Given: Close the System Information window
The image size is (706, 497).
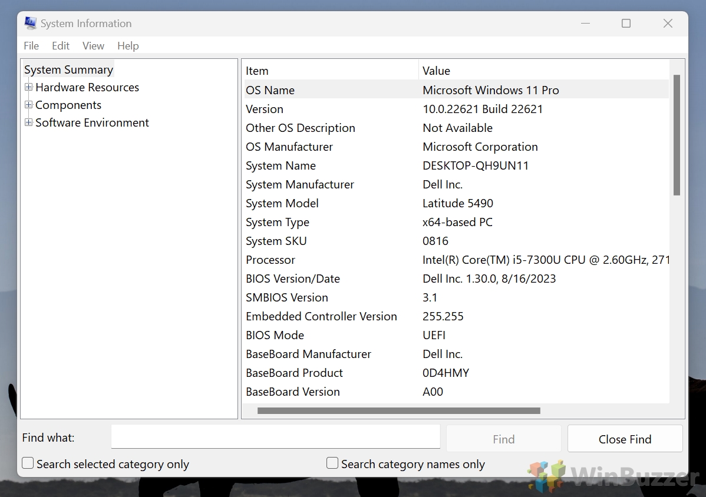Looking at the screenshot, I should click(x=668, y=24).
